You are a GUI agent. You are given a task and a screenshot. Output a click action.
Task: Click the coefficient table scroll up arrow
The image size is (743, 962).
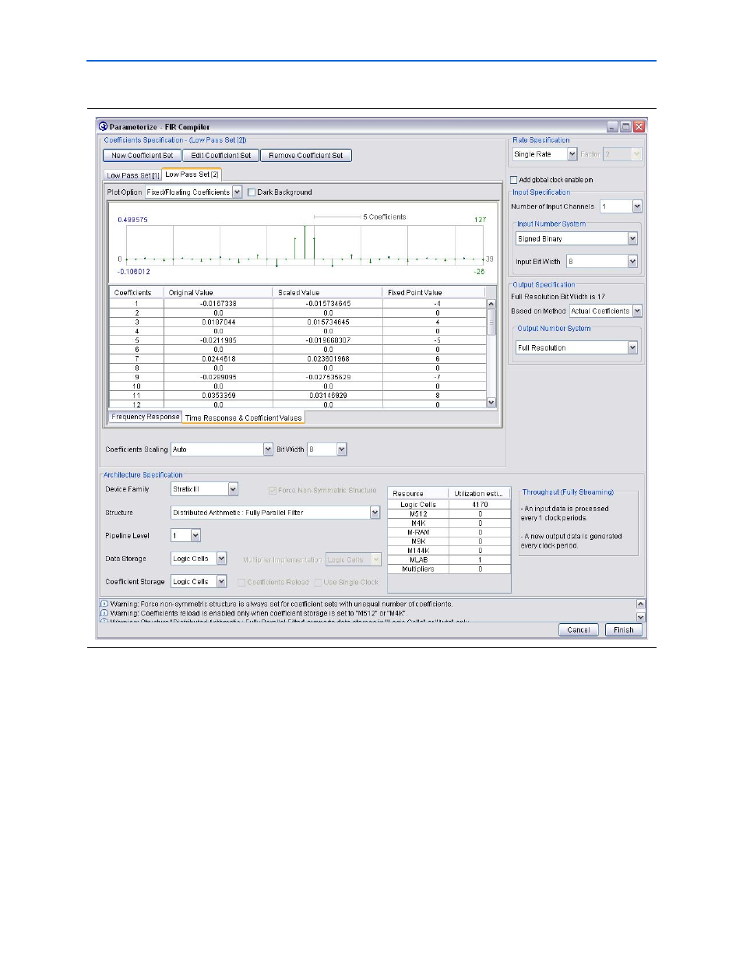(x=491, y=304)
